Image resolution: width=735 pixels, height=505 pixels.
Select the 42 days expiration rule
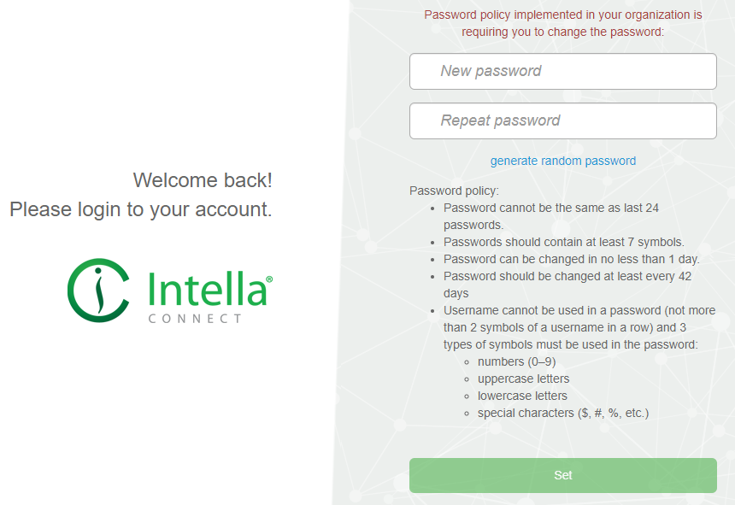pyautogui.click(x=568, y=276)
